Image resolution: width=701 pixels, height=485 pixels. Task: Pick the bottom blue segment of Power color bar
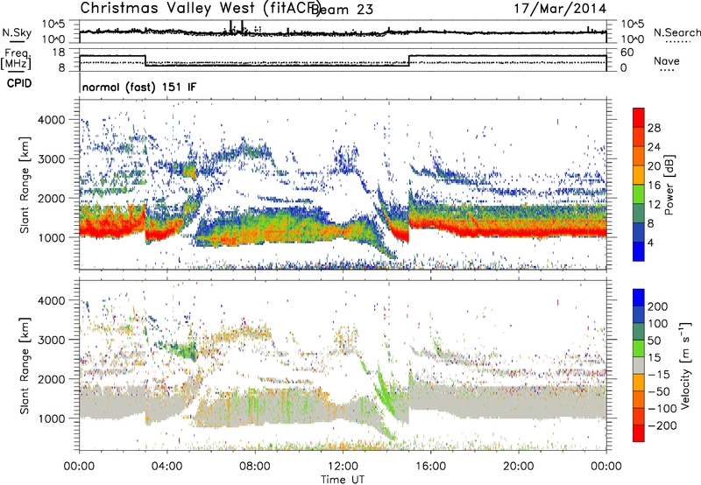coord(639,251)
